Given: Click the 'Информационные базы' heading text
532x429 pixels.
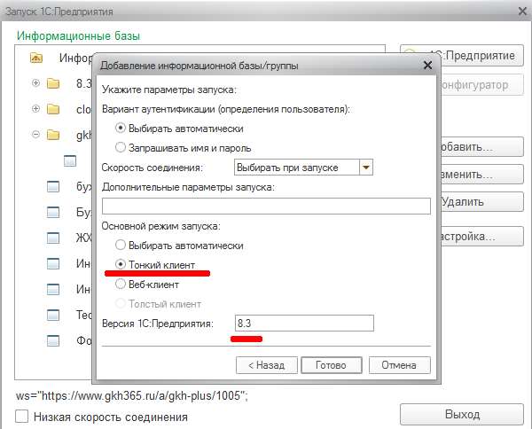Looking at the screenshot, I should [78, 36].
